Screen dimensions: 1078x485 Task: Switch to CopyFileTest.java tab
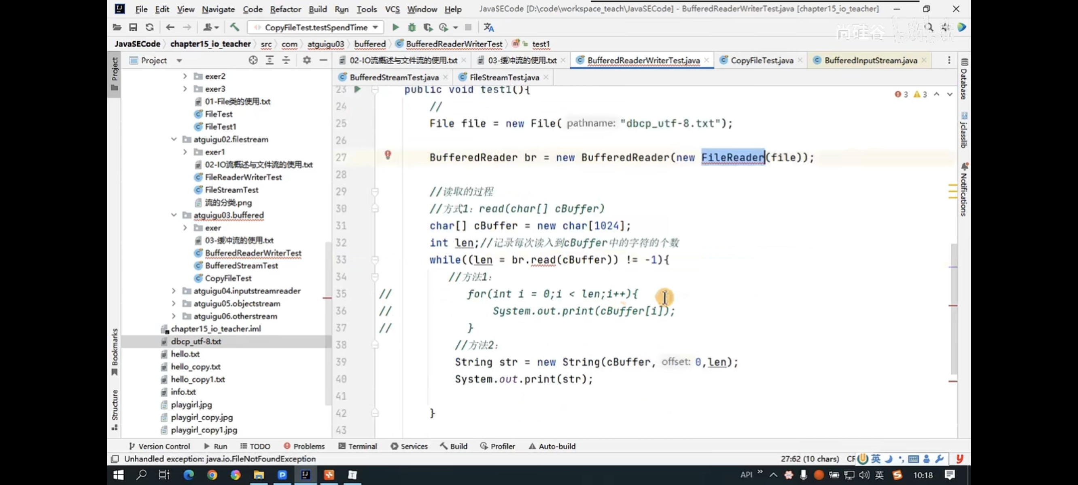click(761, 61)
